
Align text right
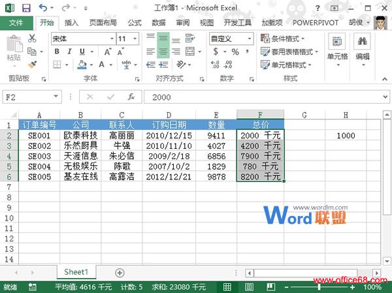point(176,52)
